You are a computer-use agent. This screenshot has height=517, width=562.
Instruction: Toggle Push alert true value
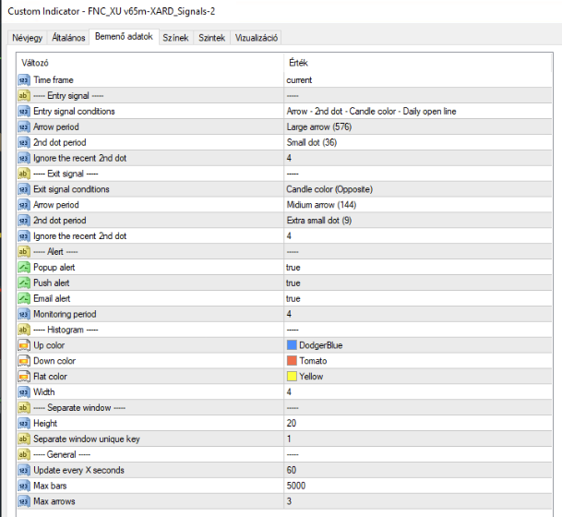[293, 283]
